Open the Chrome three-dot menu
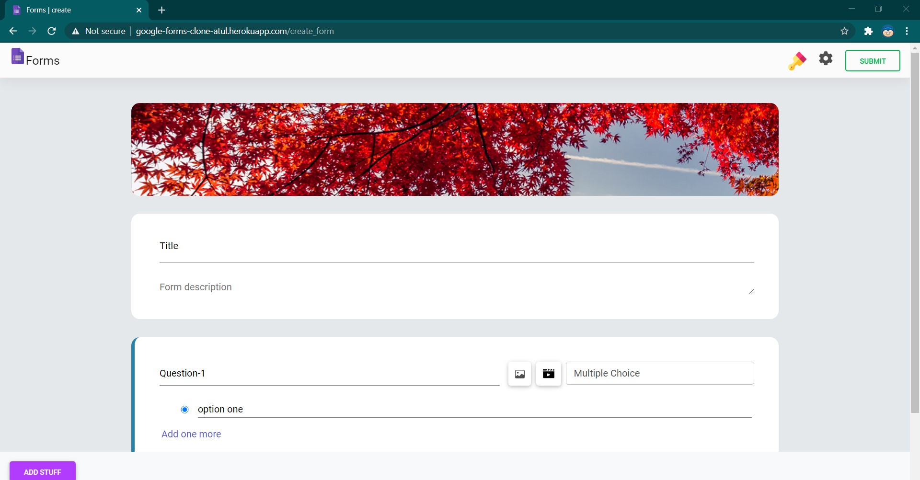The height and width of the screenshot is (480, 920). pos(907,31)
